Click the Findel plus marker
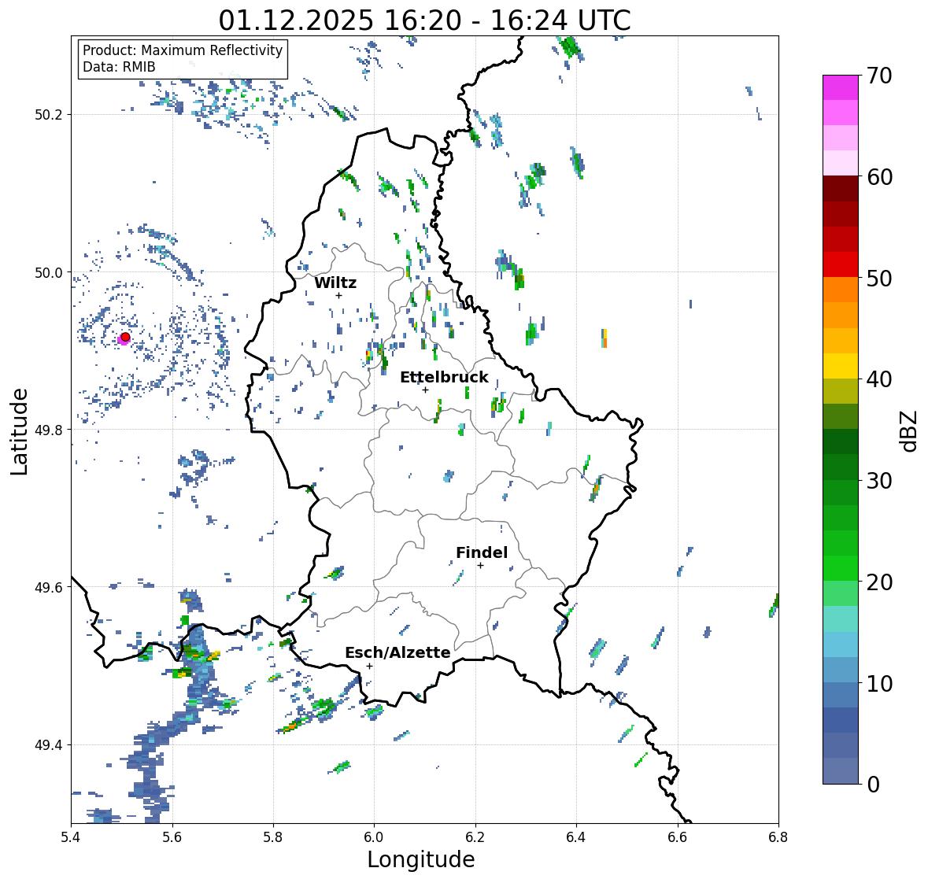 [481, 566]
